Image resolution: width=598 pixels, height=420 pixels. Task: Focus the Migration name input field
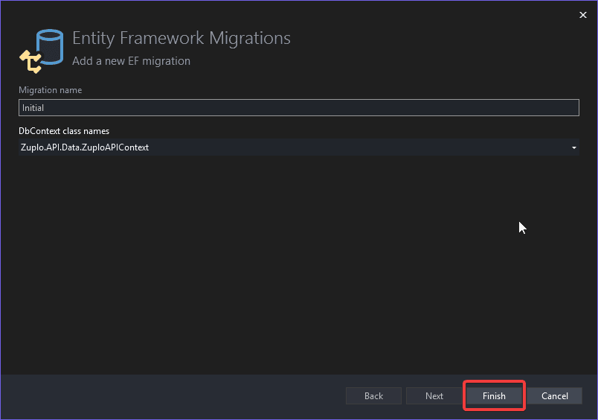pos(298,108)
